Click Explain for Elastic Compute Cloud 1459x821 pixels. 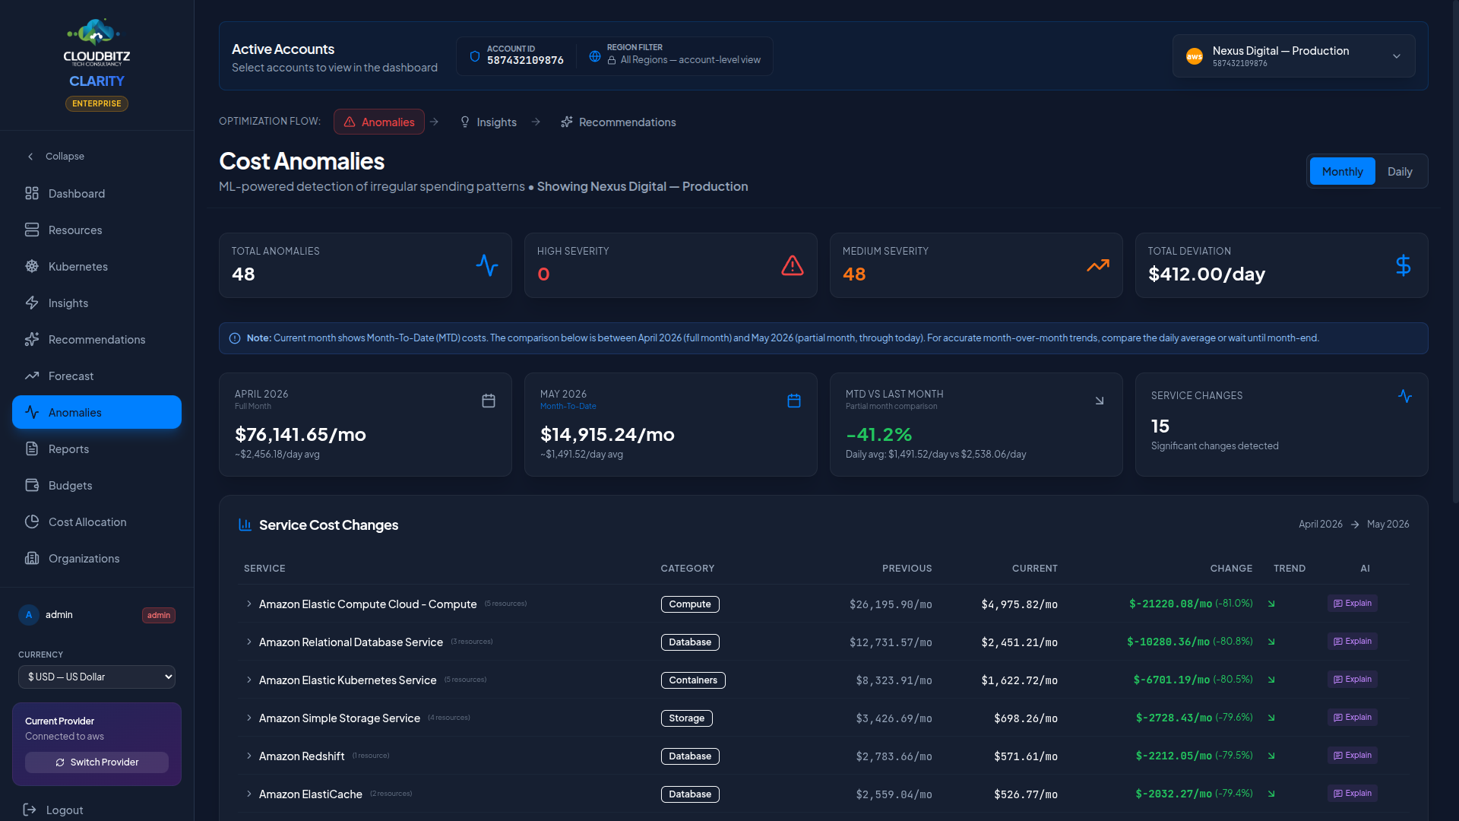[1352, 604]
